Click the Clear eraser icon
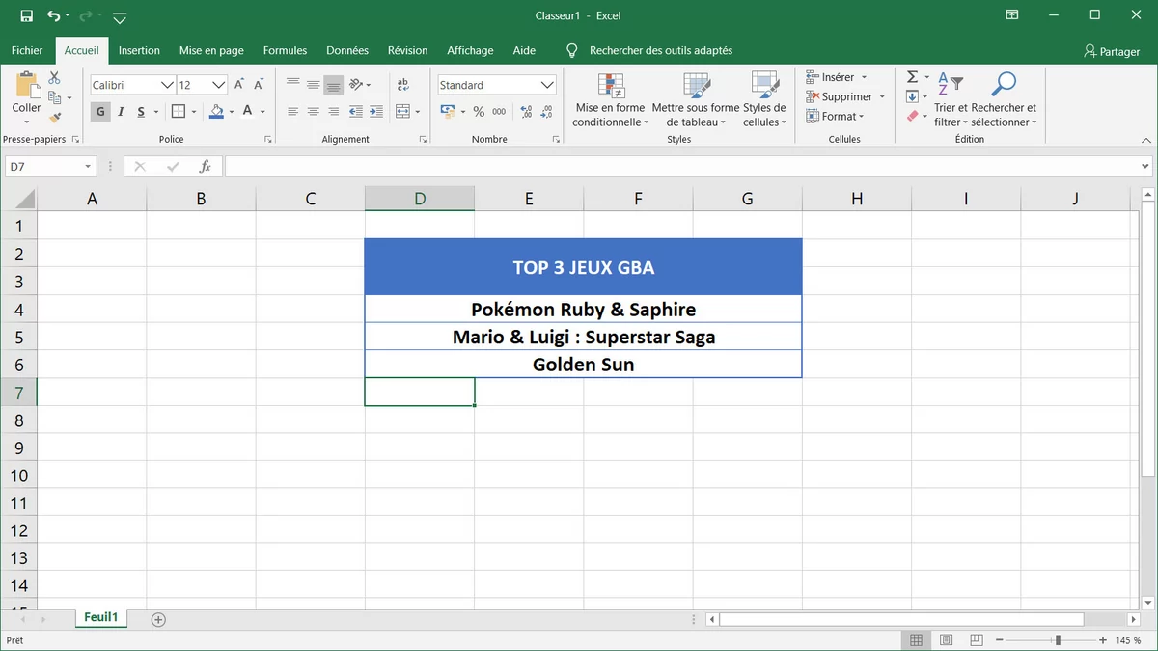 (x=912, y=117)
